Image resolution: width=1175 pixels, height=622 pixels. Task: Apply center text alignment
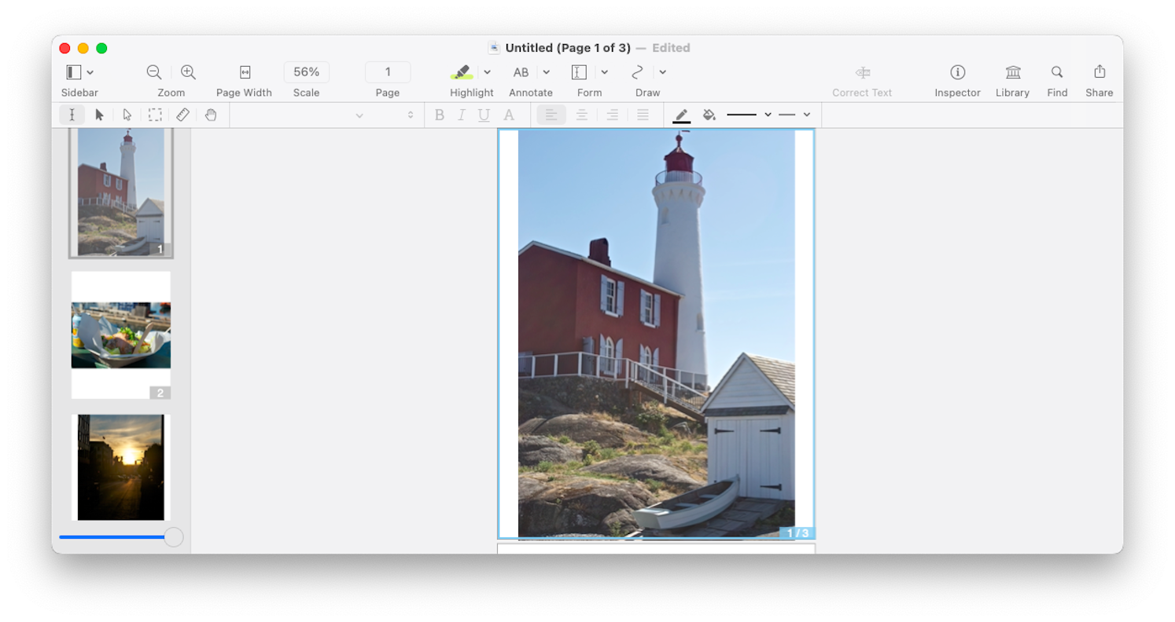click(x=581, y=114)
